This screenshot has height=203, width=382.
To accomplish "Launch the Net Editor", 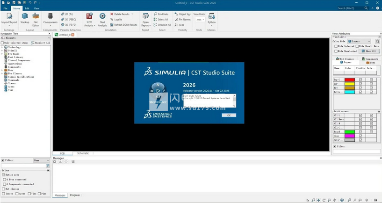I will [x=36, y=18].
